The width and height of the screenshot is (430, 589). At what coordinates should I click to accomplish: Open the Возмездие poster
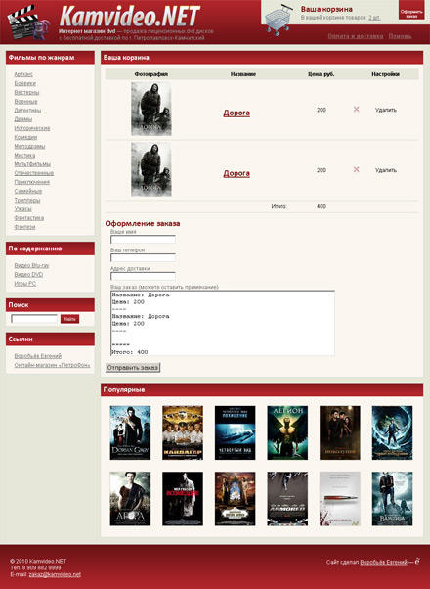click(x=183, y=499)
